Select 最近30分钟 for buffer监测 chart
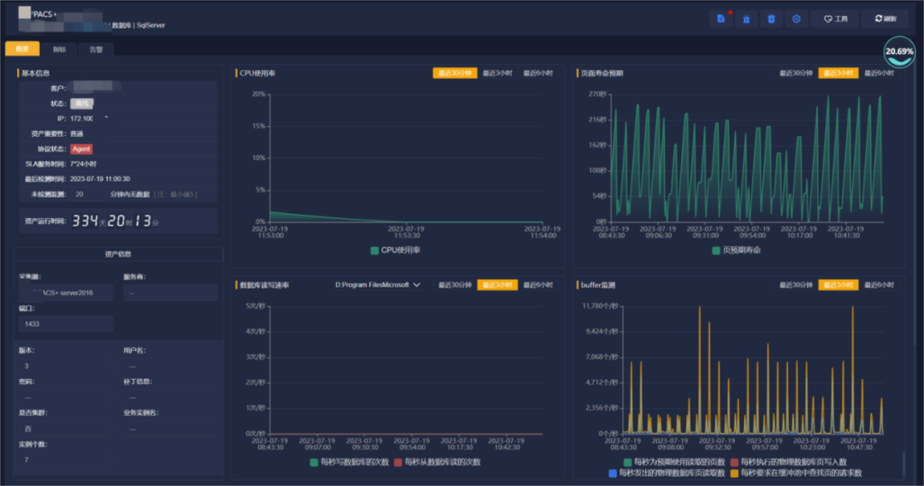924x486 pixels. click(797, 285)
